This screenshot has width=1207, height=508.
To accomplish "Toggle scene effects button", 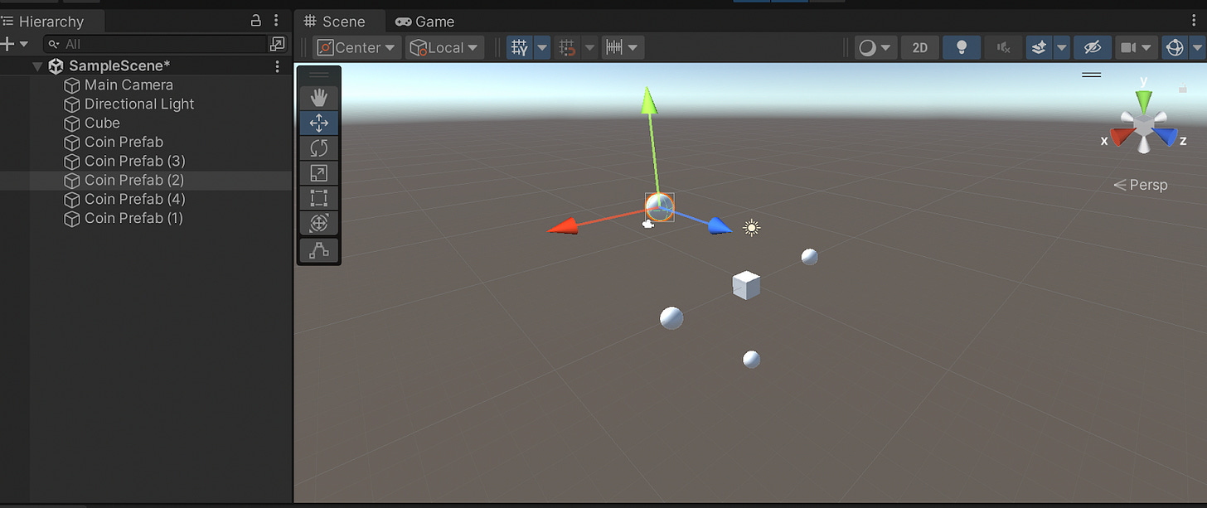I will click(x=1039, y=48).
